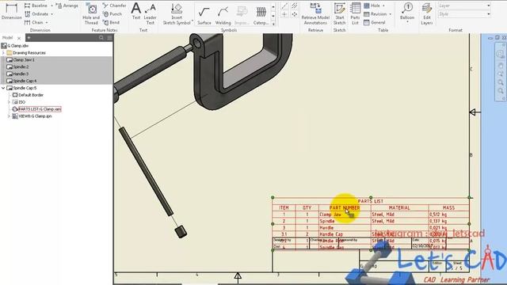The width and height of the screenshot is (507, 285).
Task: Click the Center mark symbol icon
Action: point(284,14)
